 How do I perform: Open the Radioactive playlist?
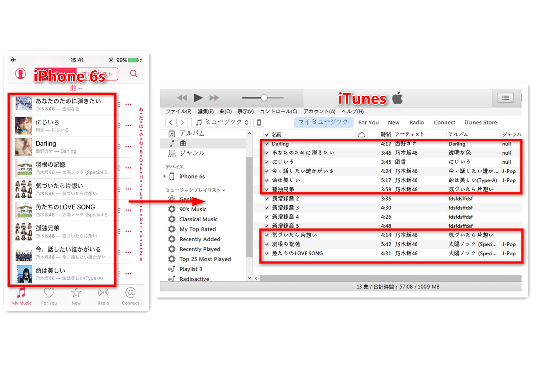point(194,279)
